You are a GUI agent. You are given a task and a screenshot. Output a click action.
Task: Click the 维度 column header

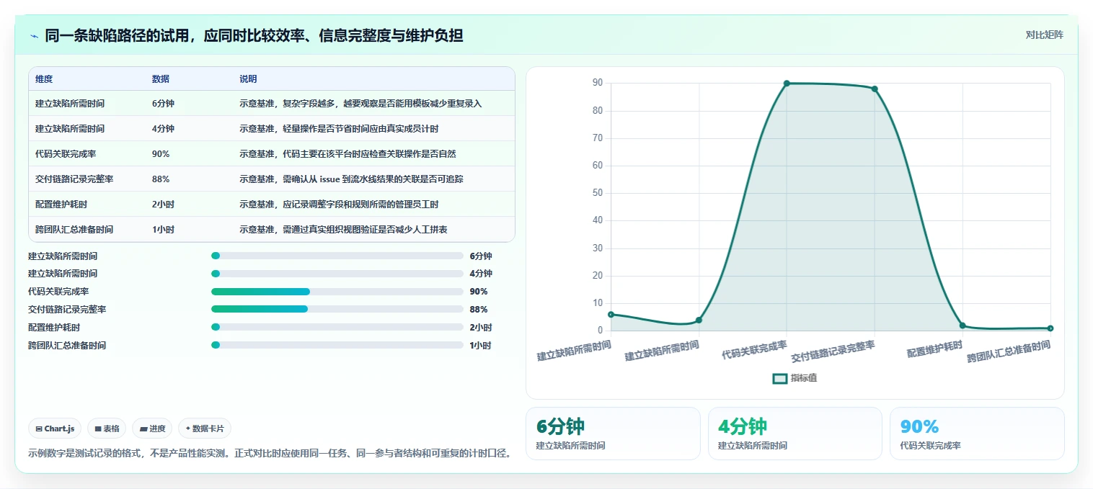(44, 79)
